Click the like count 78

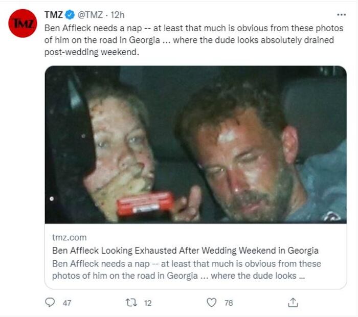229,303
